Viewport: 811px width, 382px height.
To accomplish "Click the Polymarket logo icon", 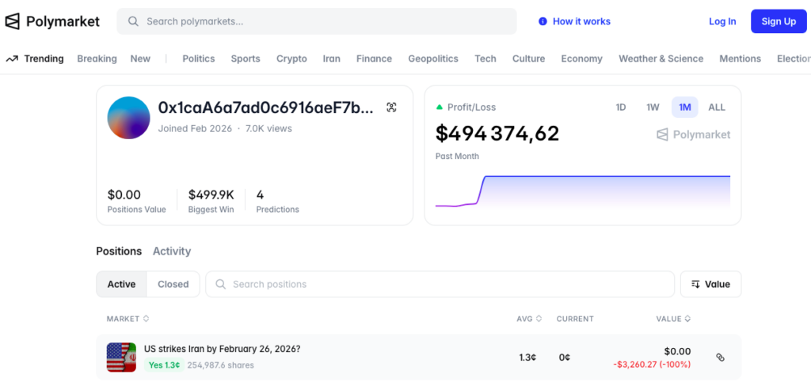I will click(13, 21).
